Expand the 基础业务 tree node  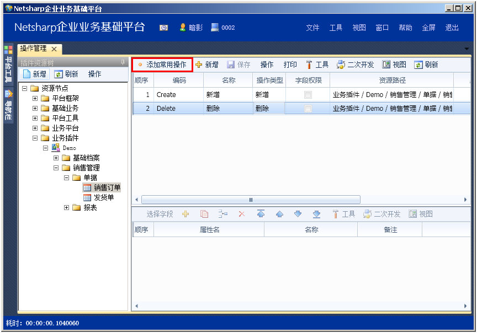pyautogui.click(x=35, y=108)
